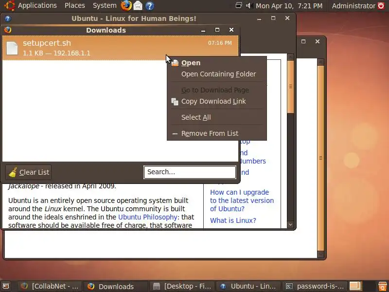
Task: Click the setupcert.sh file icon
Action: pyautogui.click(x=13, y=48)
